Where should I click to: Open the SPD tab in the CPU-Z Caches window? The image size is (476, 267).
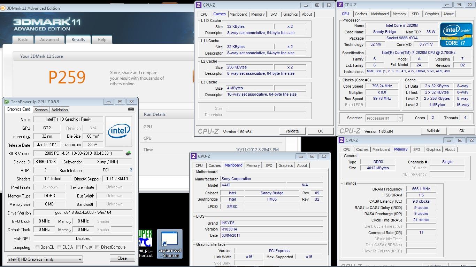[274, 14]
